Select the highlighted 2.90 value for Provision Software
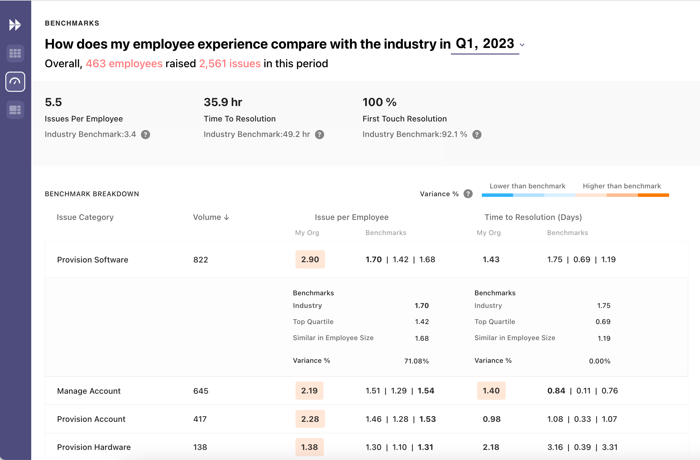Image resolution: width=700 pixels, height=460 pixels. pos(310,259)
